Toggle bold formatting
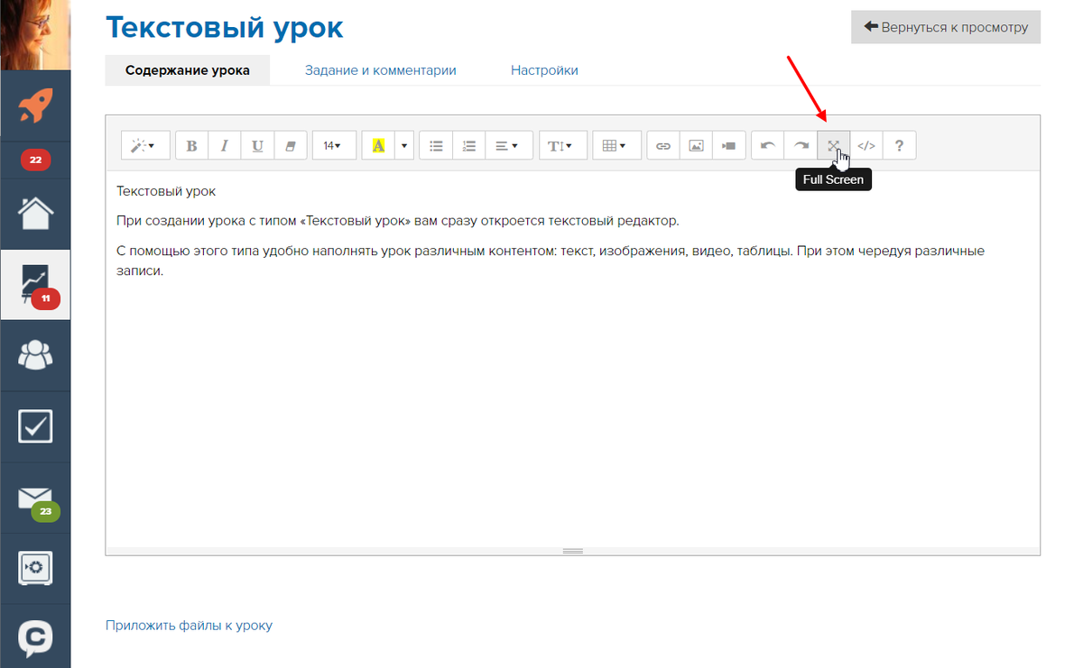 (x=191, y=145)
